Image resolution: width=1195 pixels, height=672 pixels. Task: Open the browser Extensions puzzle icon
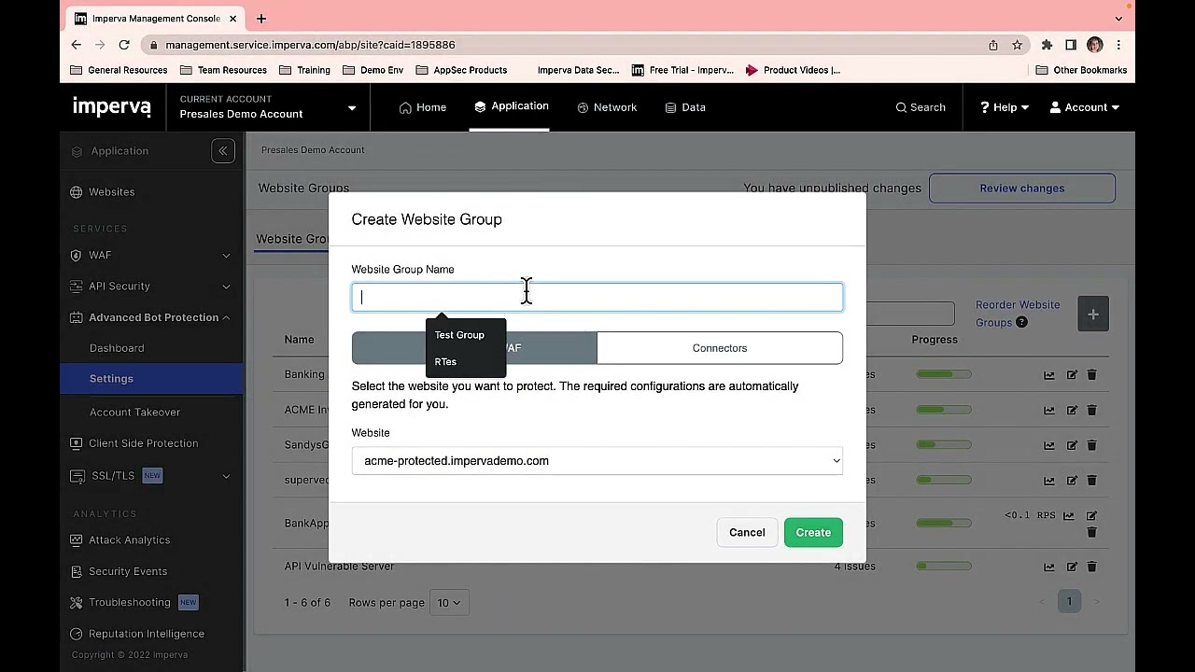click(x=1047, y=45)
